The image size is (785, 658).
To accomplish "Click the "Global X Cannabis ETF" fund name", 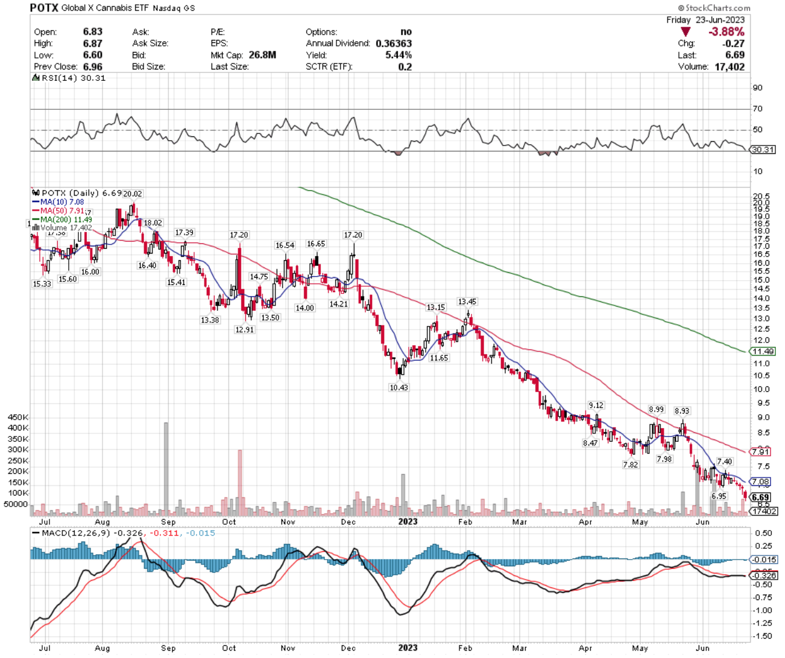I will pos(105,8).
